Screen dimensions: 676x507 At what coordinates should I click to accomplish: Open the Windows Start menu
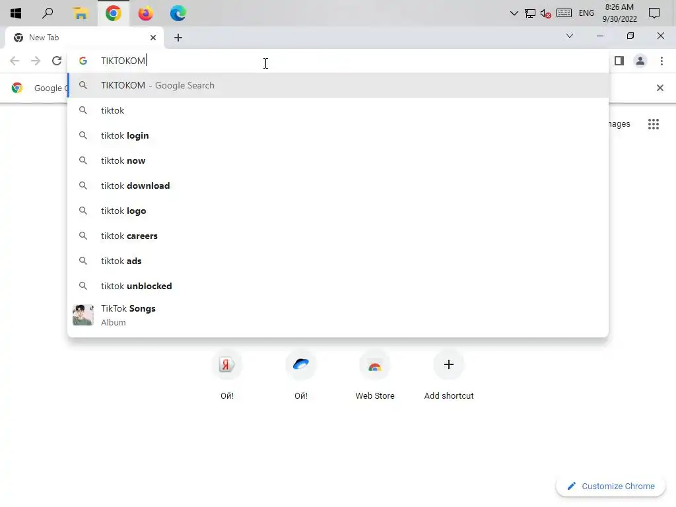pos(16,13)
